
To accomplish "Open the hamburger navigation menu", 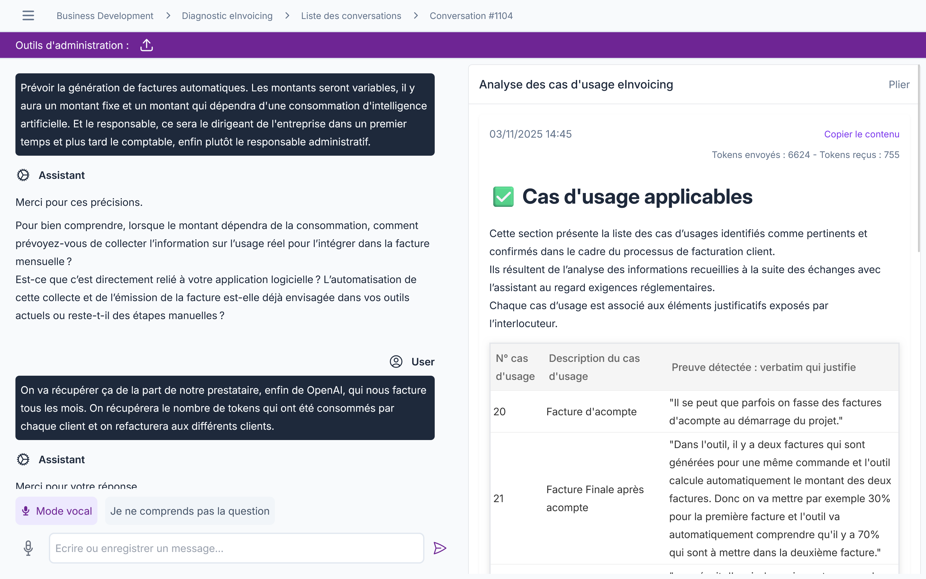I will 28,16.
